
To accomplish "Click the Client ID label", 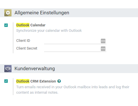I will tap(23, 41).
